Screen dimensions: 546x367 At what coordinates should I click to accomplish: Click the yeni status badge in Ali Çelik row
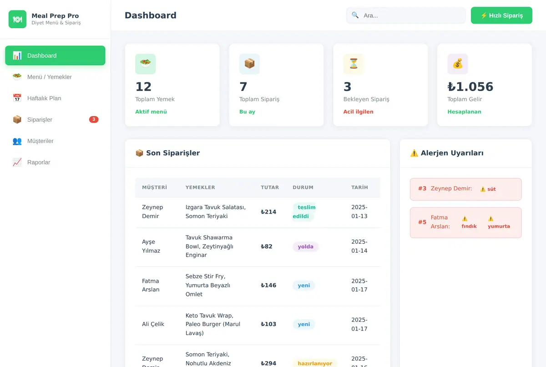click(x=304, y=325)
